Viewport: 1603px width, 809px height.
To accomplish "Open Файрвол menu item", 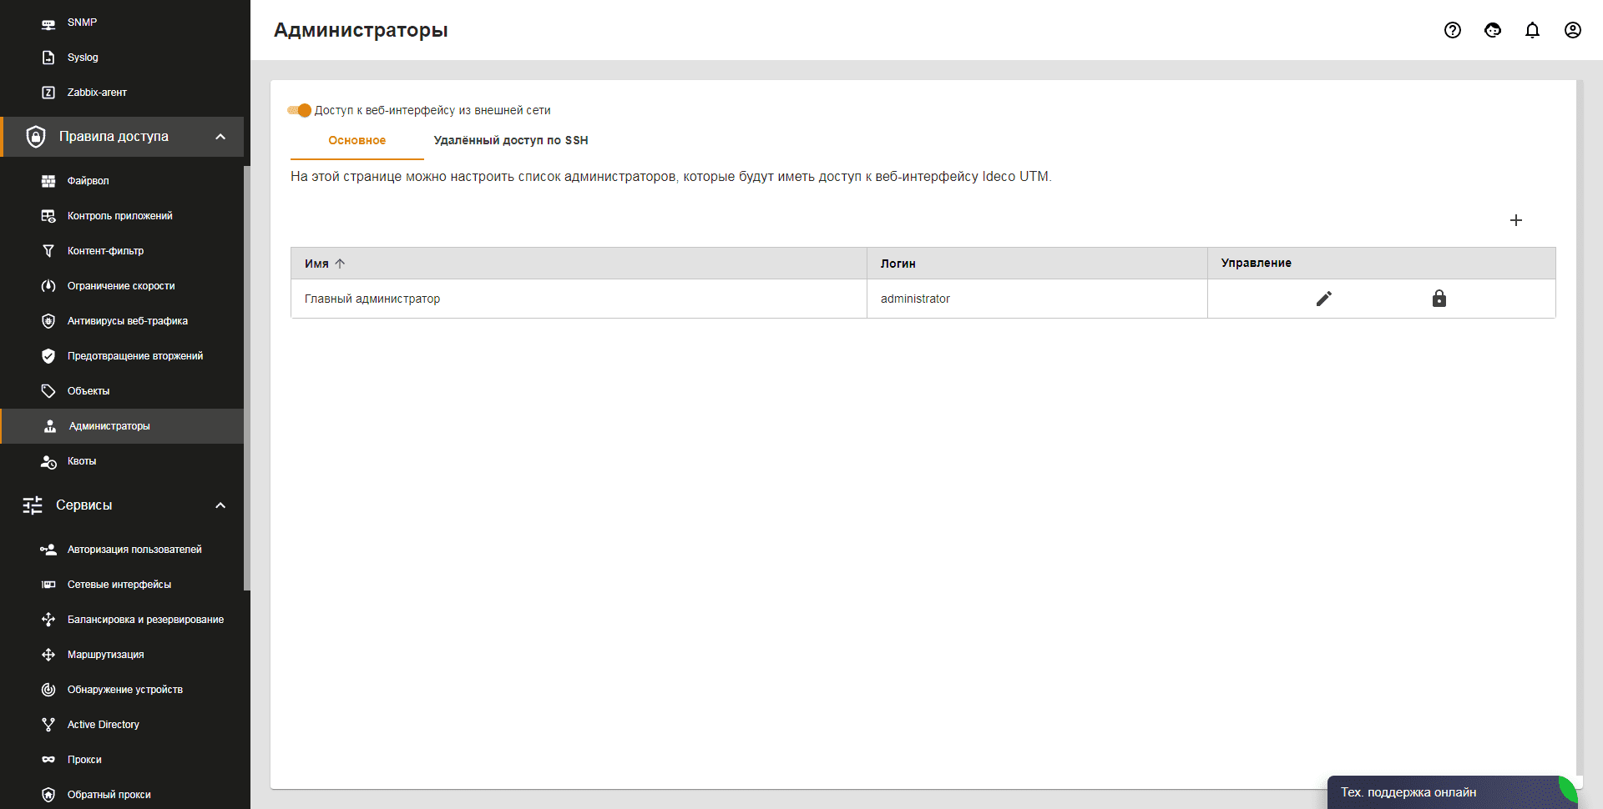I will coord(122,181).
